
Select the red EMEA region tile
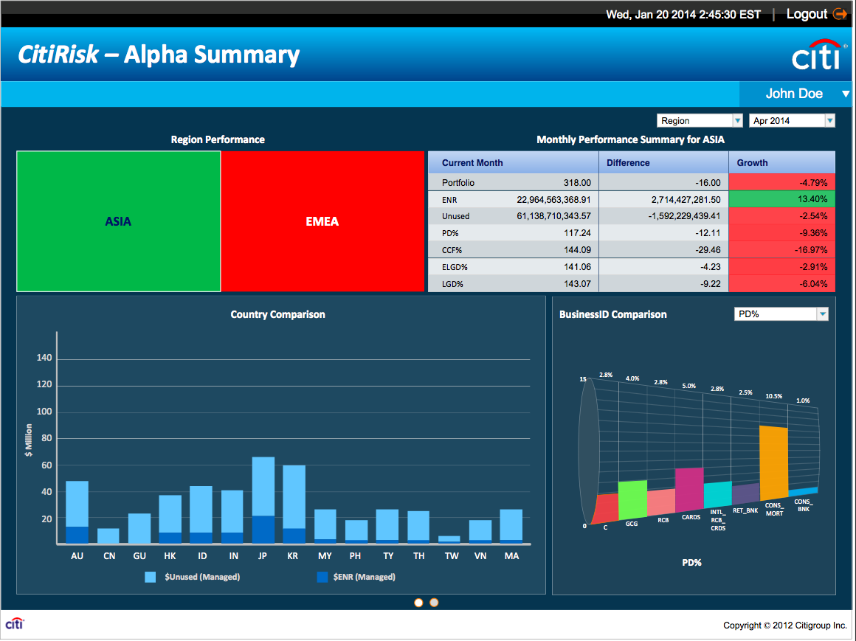pyautogui.click(x=322, y=221)
